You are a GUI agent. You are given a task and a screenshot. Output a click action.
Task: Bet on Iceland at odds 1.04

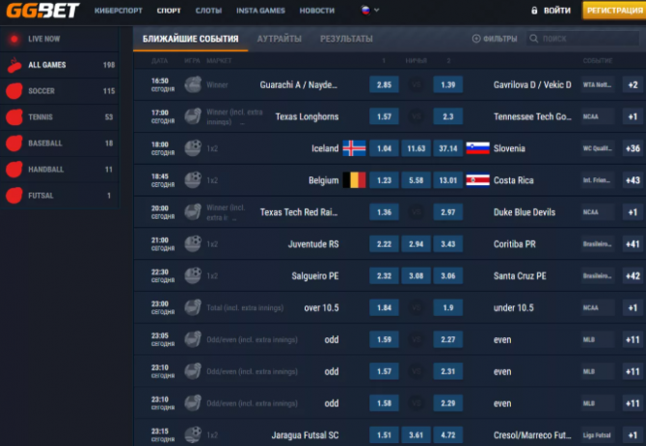point(384,148)
